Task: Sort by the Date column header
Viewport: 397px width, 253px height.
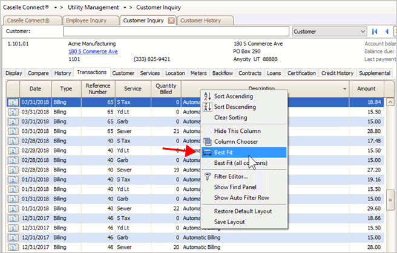Action: pos(36,89)
